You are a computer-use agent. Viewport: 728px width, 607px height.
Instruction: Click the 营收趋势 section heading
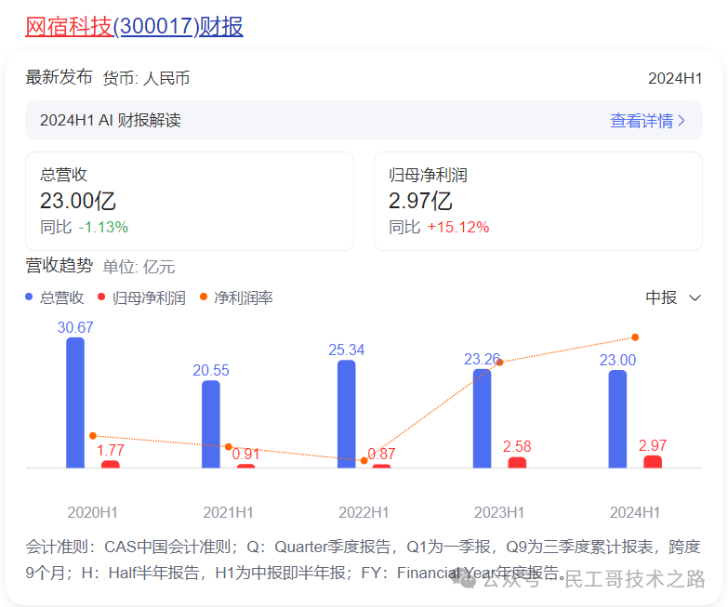(59, 266)
